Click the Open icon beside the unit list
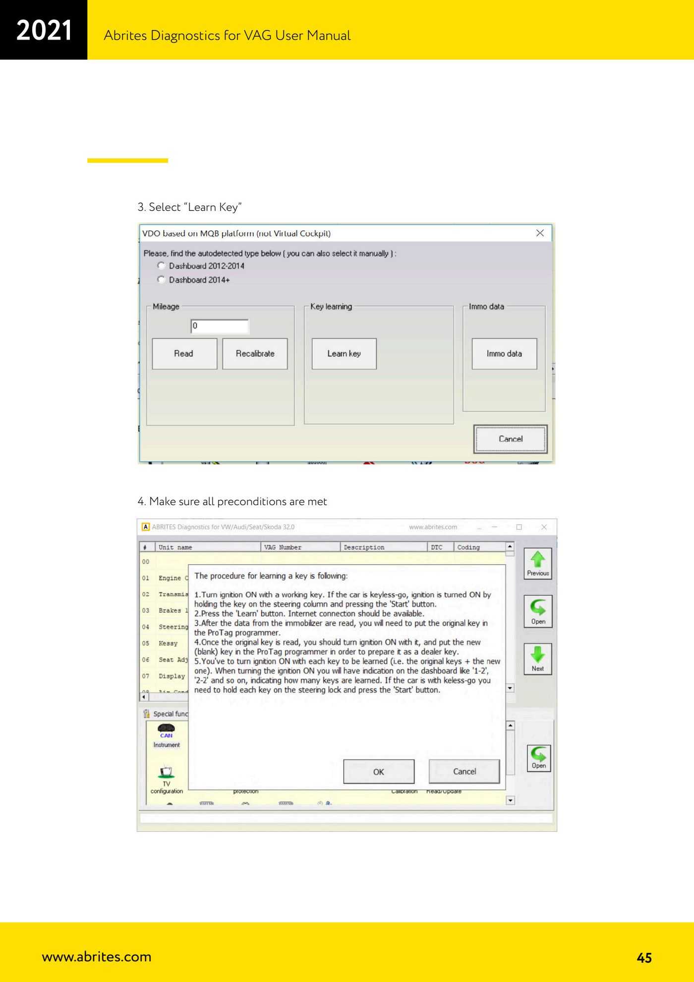 click(x=538, y=611)
